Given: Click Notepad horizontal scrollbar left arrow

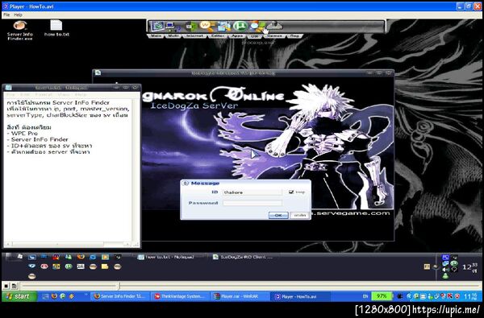Looking at the screenshot, I should tap(8, 244).
